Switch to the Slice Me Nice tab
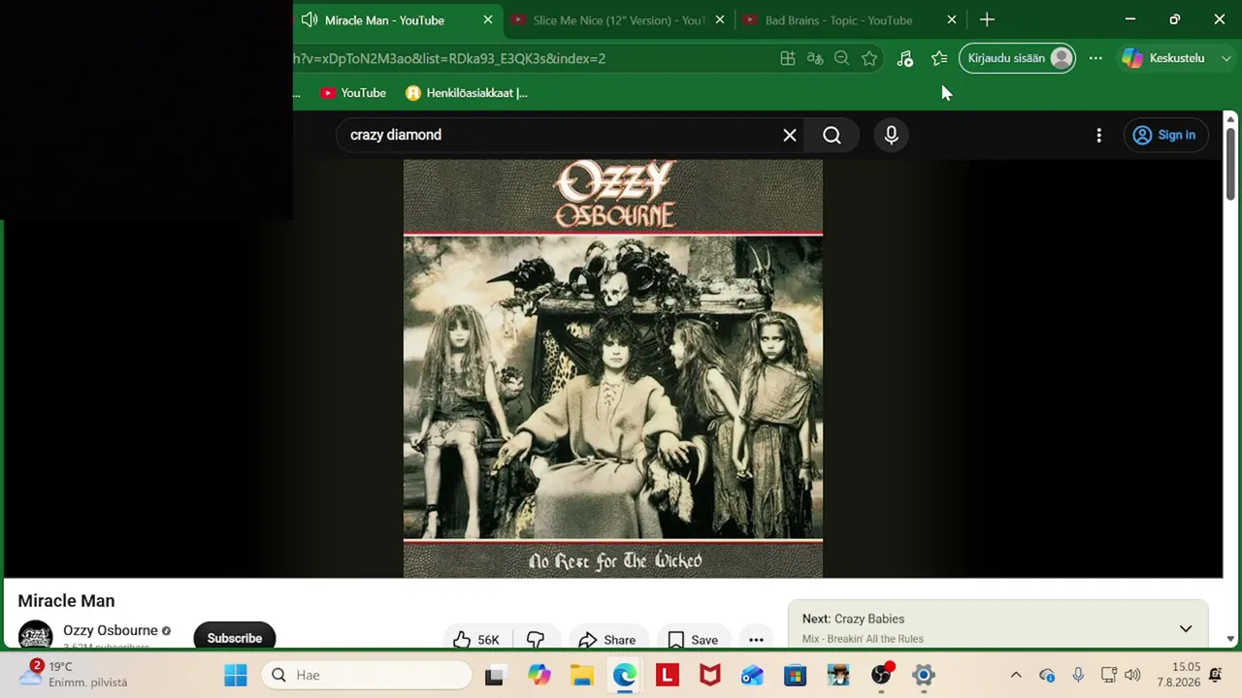 (618, 20)
